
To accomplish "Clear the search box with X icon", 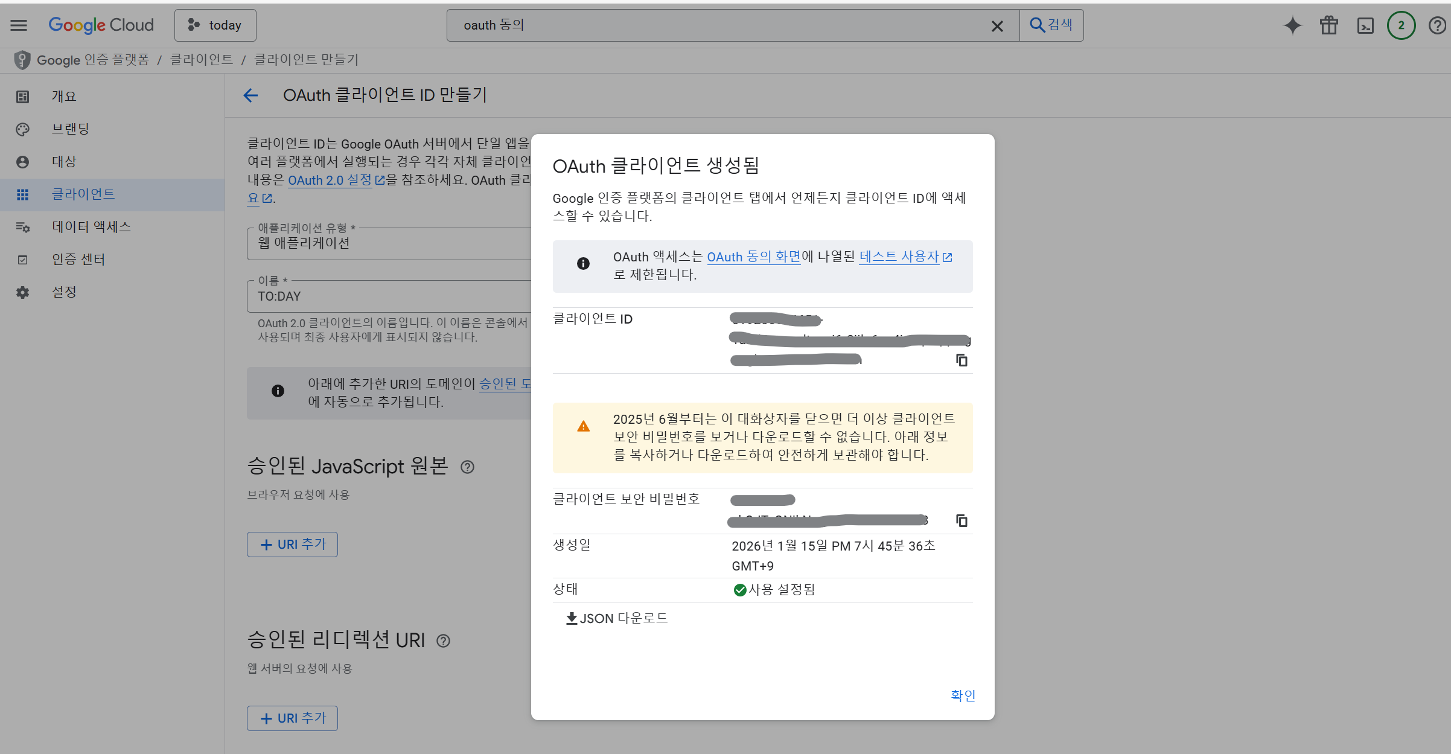I will pyautogui.click(x=997, y=26).
